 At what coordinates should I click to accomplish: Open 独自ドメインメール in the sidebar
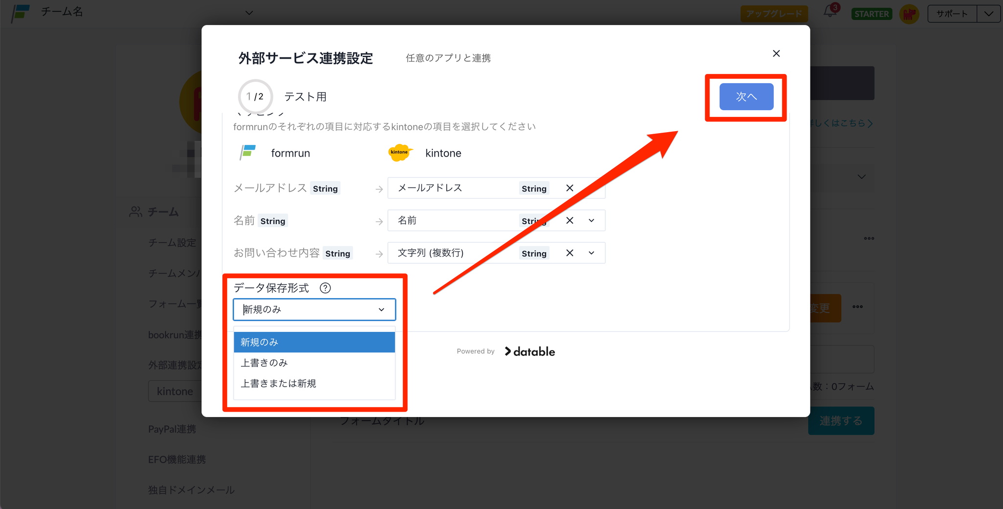click(x=191, y=490)
